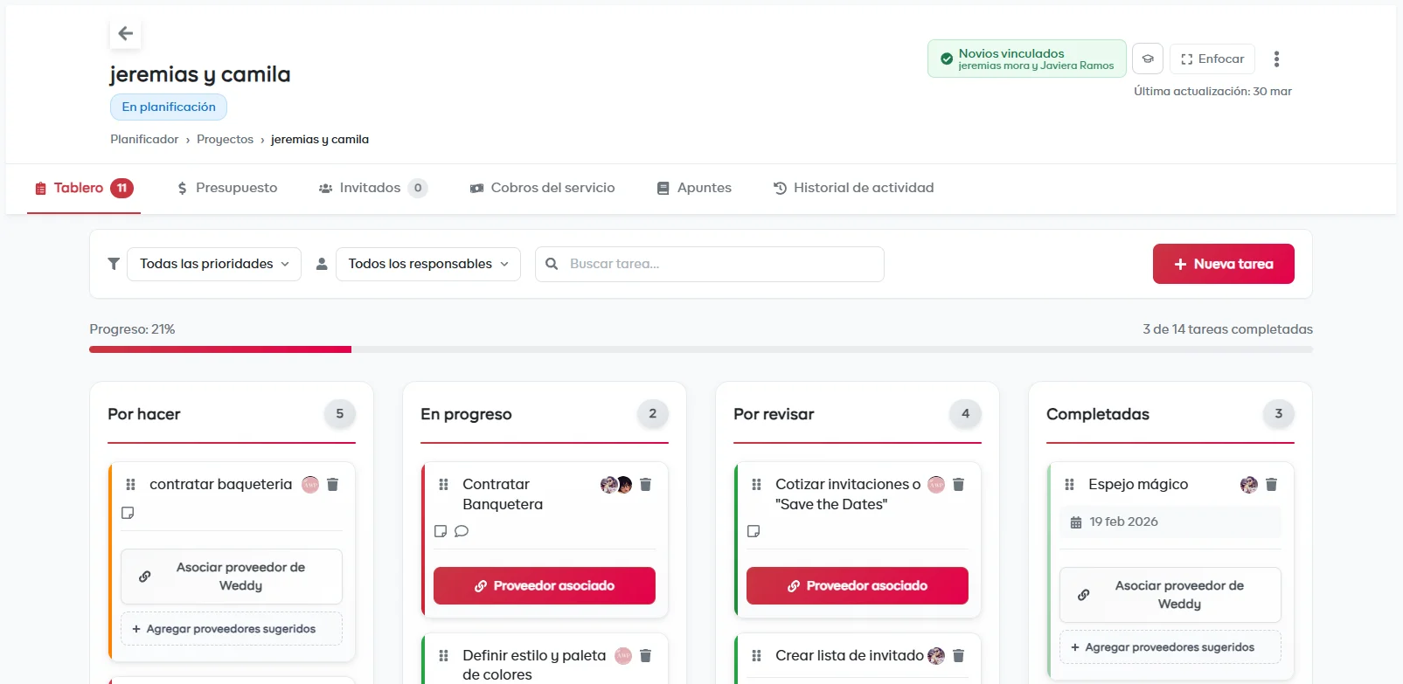The height and width of the screenshot is (684, 1403).
Task: Open the Planificador breadcrumb link
Action: point(144,140)
